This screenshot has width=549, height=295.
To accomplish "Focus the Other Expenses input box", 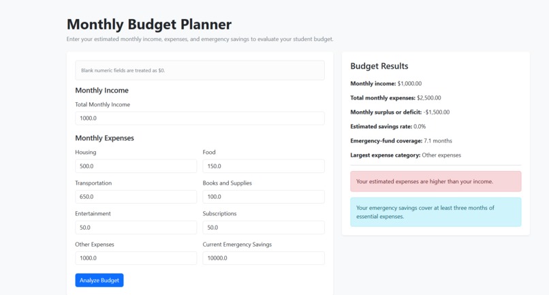I will pyautogui.click(x=136, y=258).
